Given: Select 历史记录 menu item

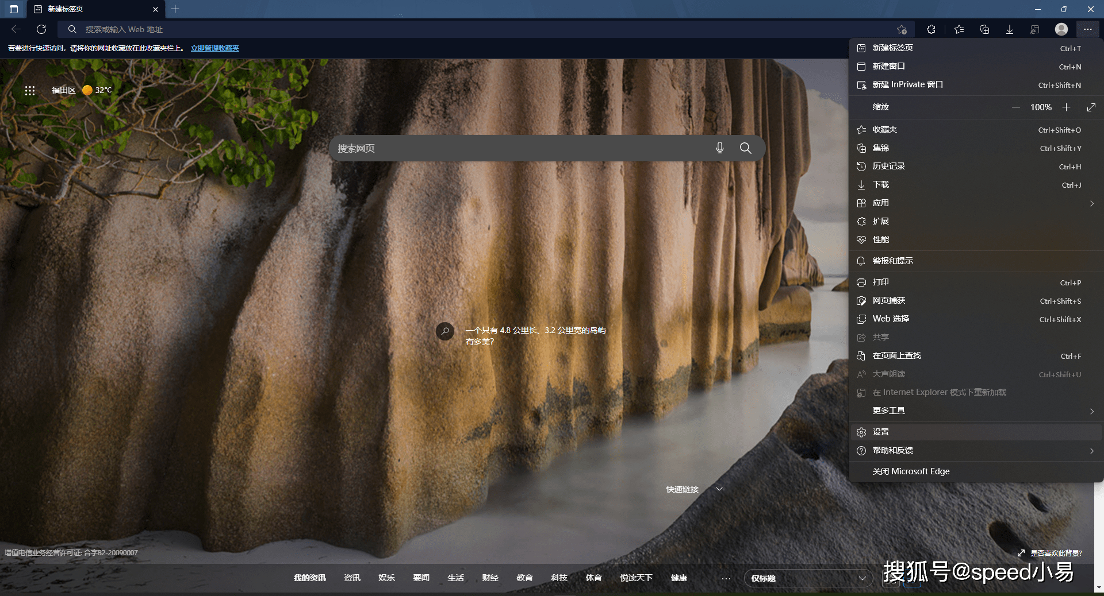Looking at the screenshot, I should (x=889, y=167).
